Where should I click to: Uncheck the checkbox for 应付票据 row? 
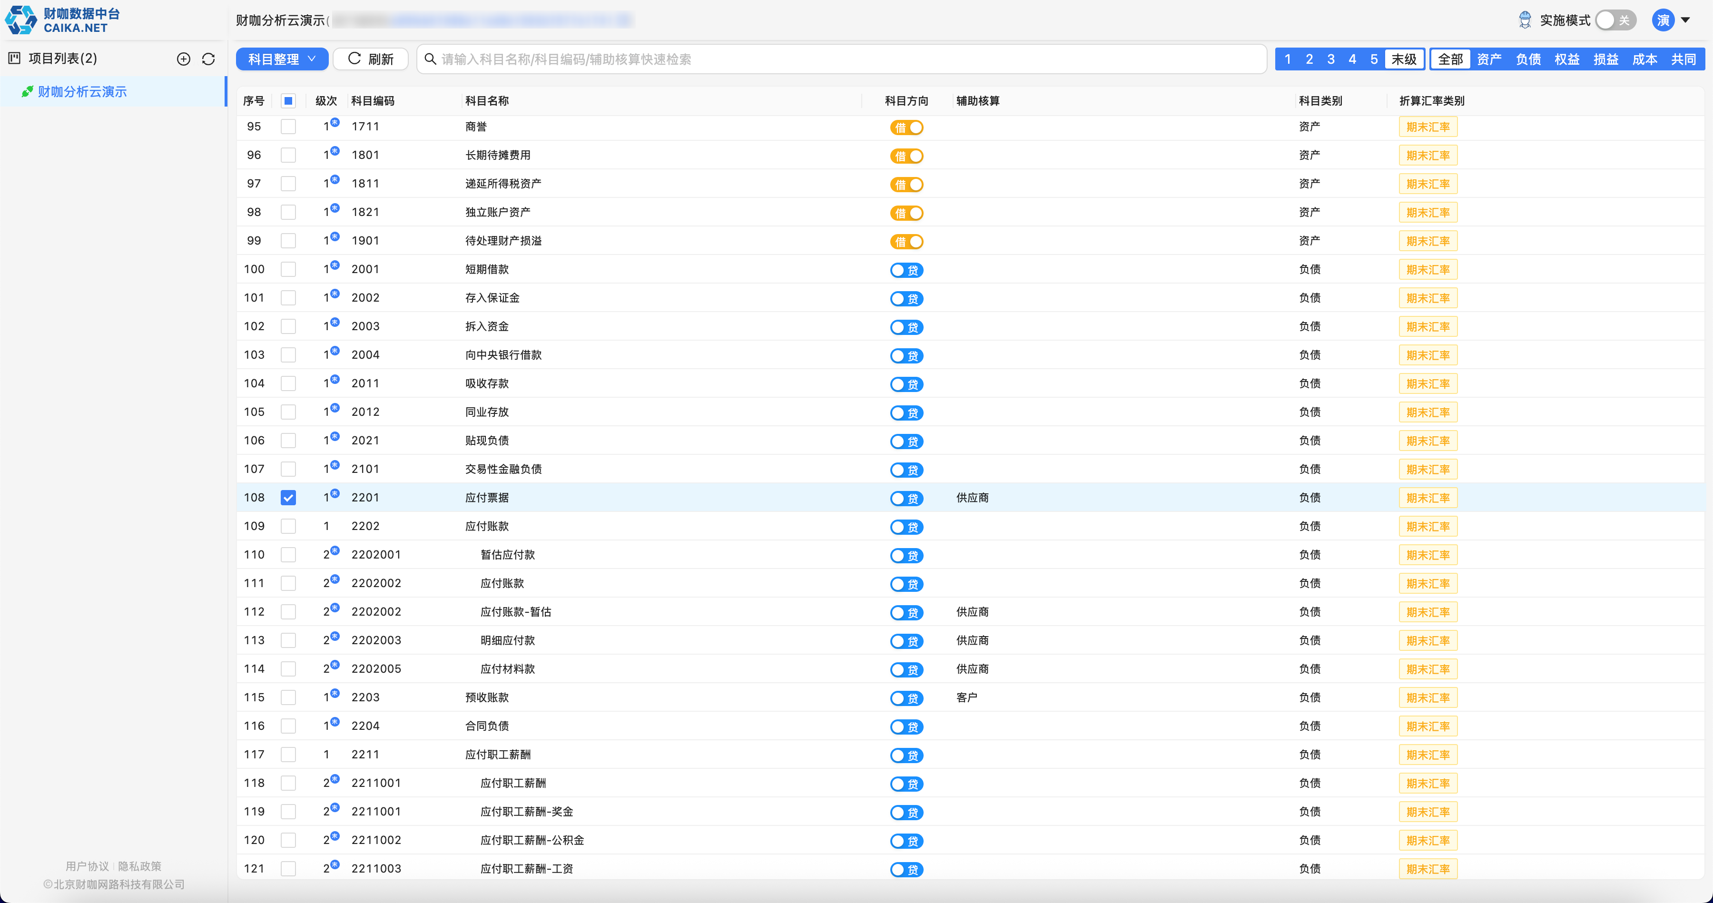288,498
